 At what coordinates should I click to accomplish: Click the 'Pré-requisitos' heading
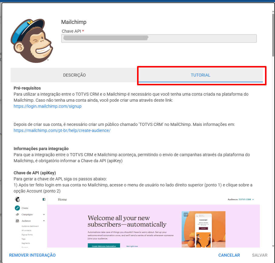tap(27, 88)
